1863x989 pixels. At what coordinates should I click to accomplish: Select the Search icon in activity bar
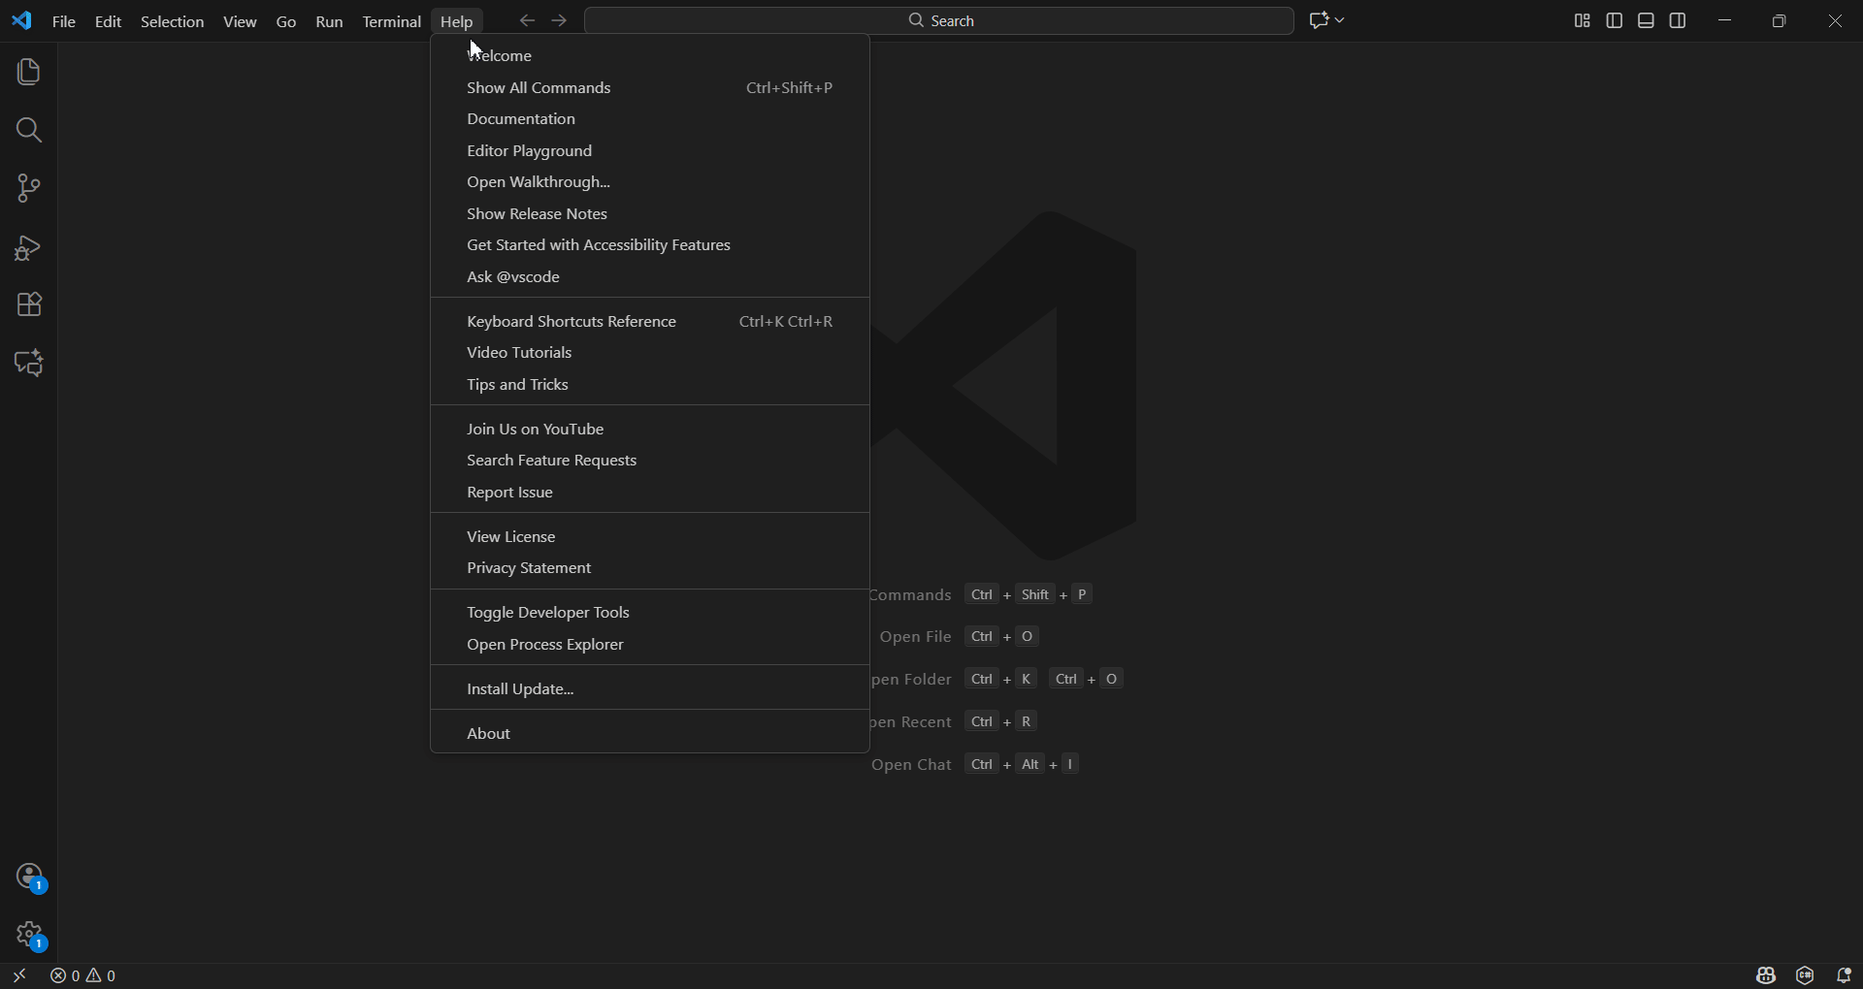coord(28,130)
